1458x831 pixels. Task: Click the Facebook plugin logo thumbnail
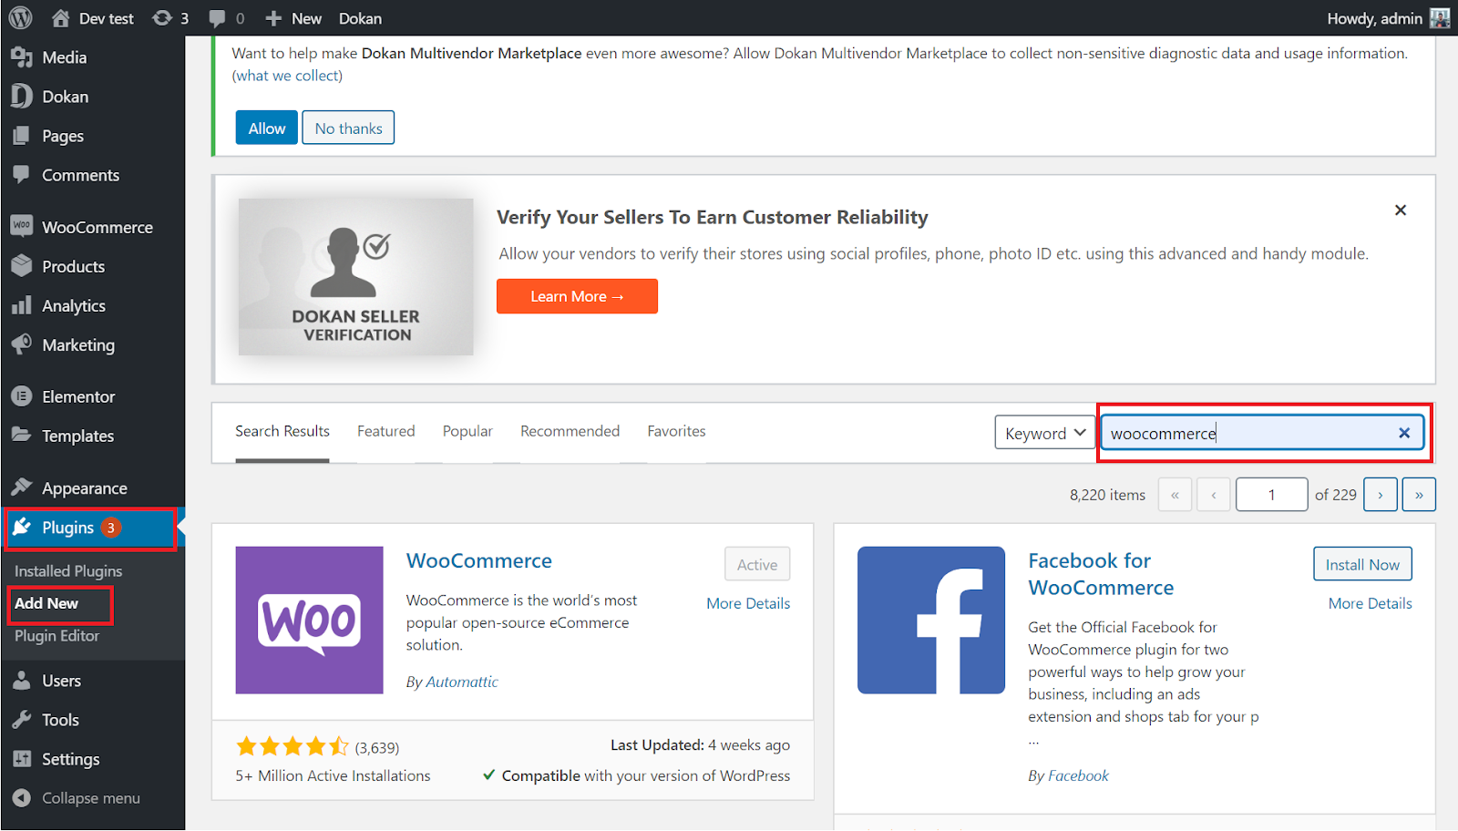point(931,620)
